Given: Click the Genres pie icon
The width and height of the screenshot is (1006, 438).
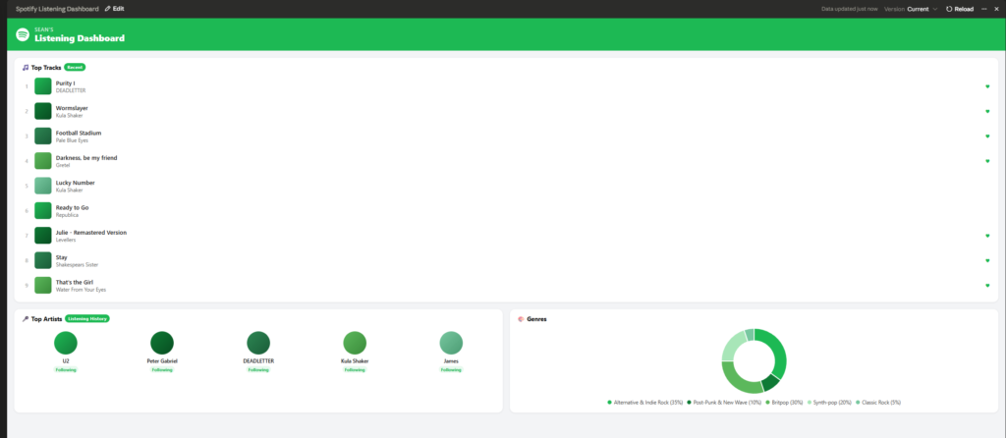Looking at the screenshot, I should click(x=521, y=319).
